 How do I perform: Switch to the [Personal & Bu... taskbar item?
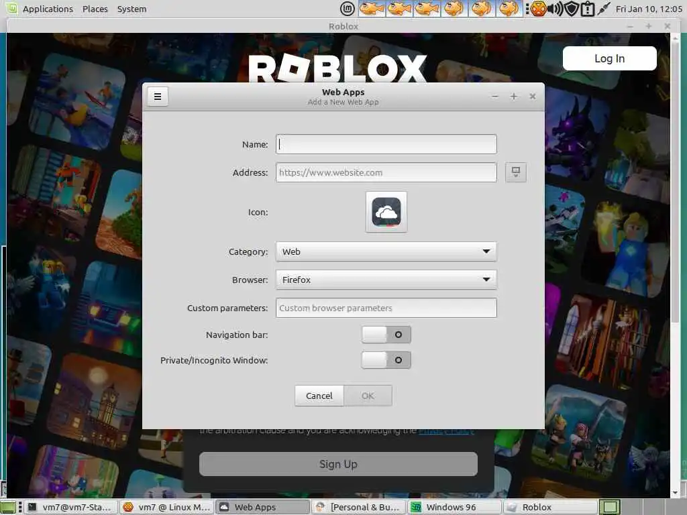coord(358,507)
